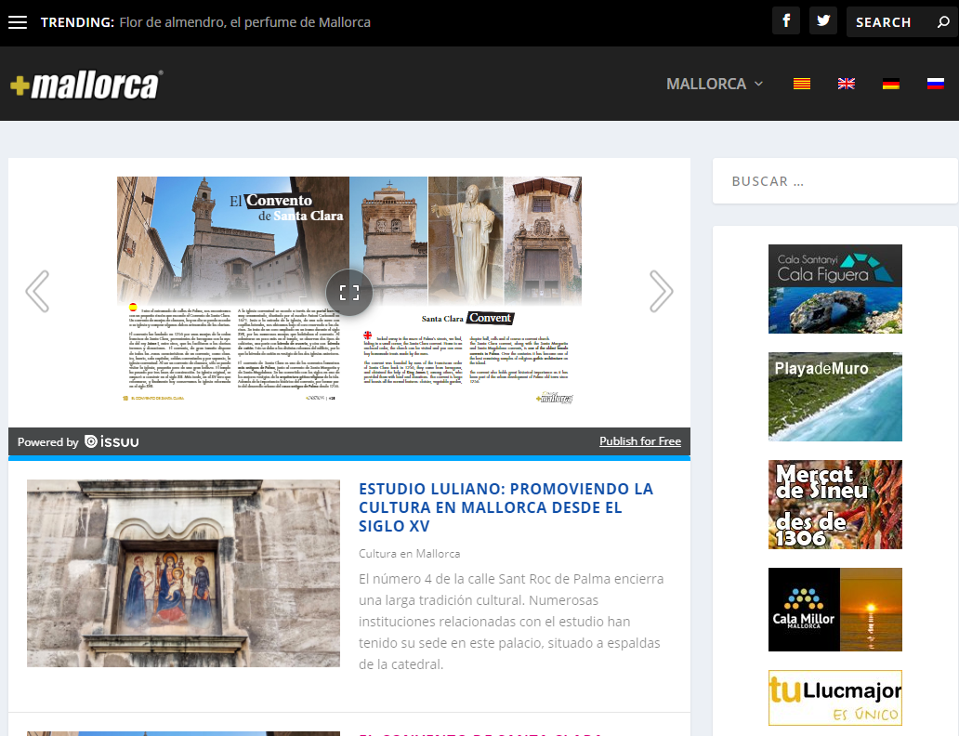Click the +mallorca logo

(86, 85)
